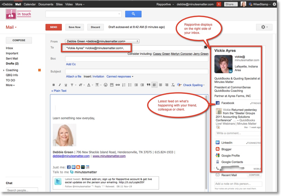Screen dimensions: 281x196
Task: Apply numbered list formatting
Action: (x=124, y=85)
